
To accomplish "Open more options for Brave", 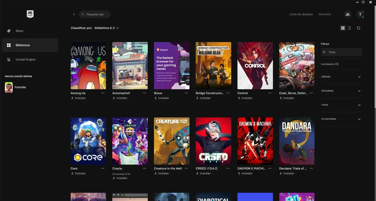I will 186,93.
